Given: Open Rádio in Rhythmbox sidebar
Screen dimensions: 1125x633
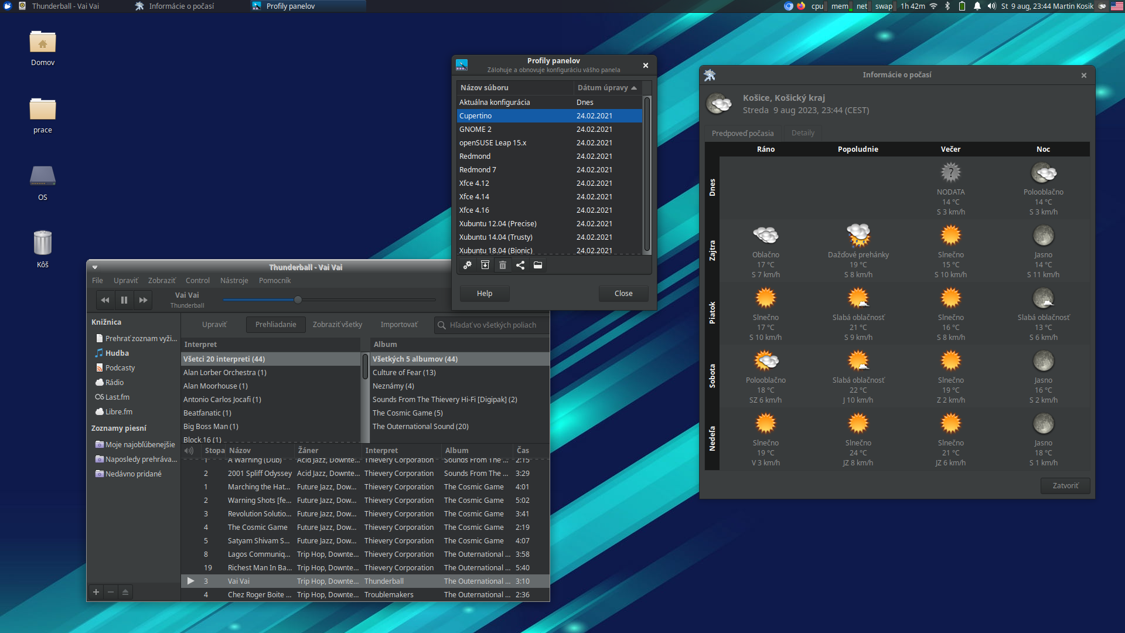Looking at the screenshot, I should (x=114, y=382).
